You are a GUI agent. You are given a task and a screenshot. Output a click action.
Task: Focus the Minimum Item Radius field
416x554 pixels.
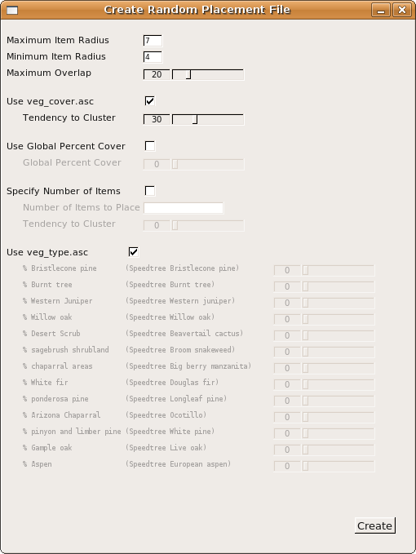tap(153, 57)
